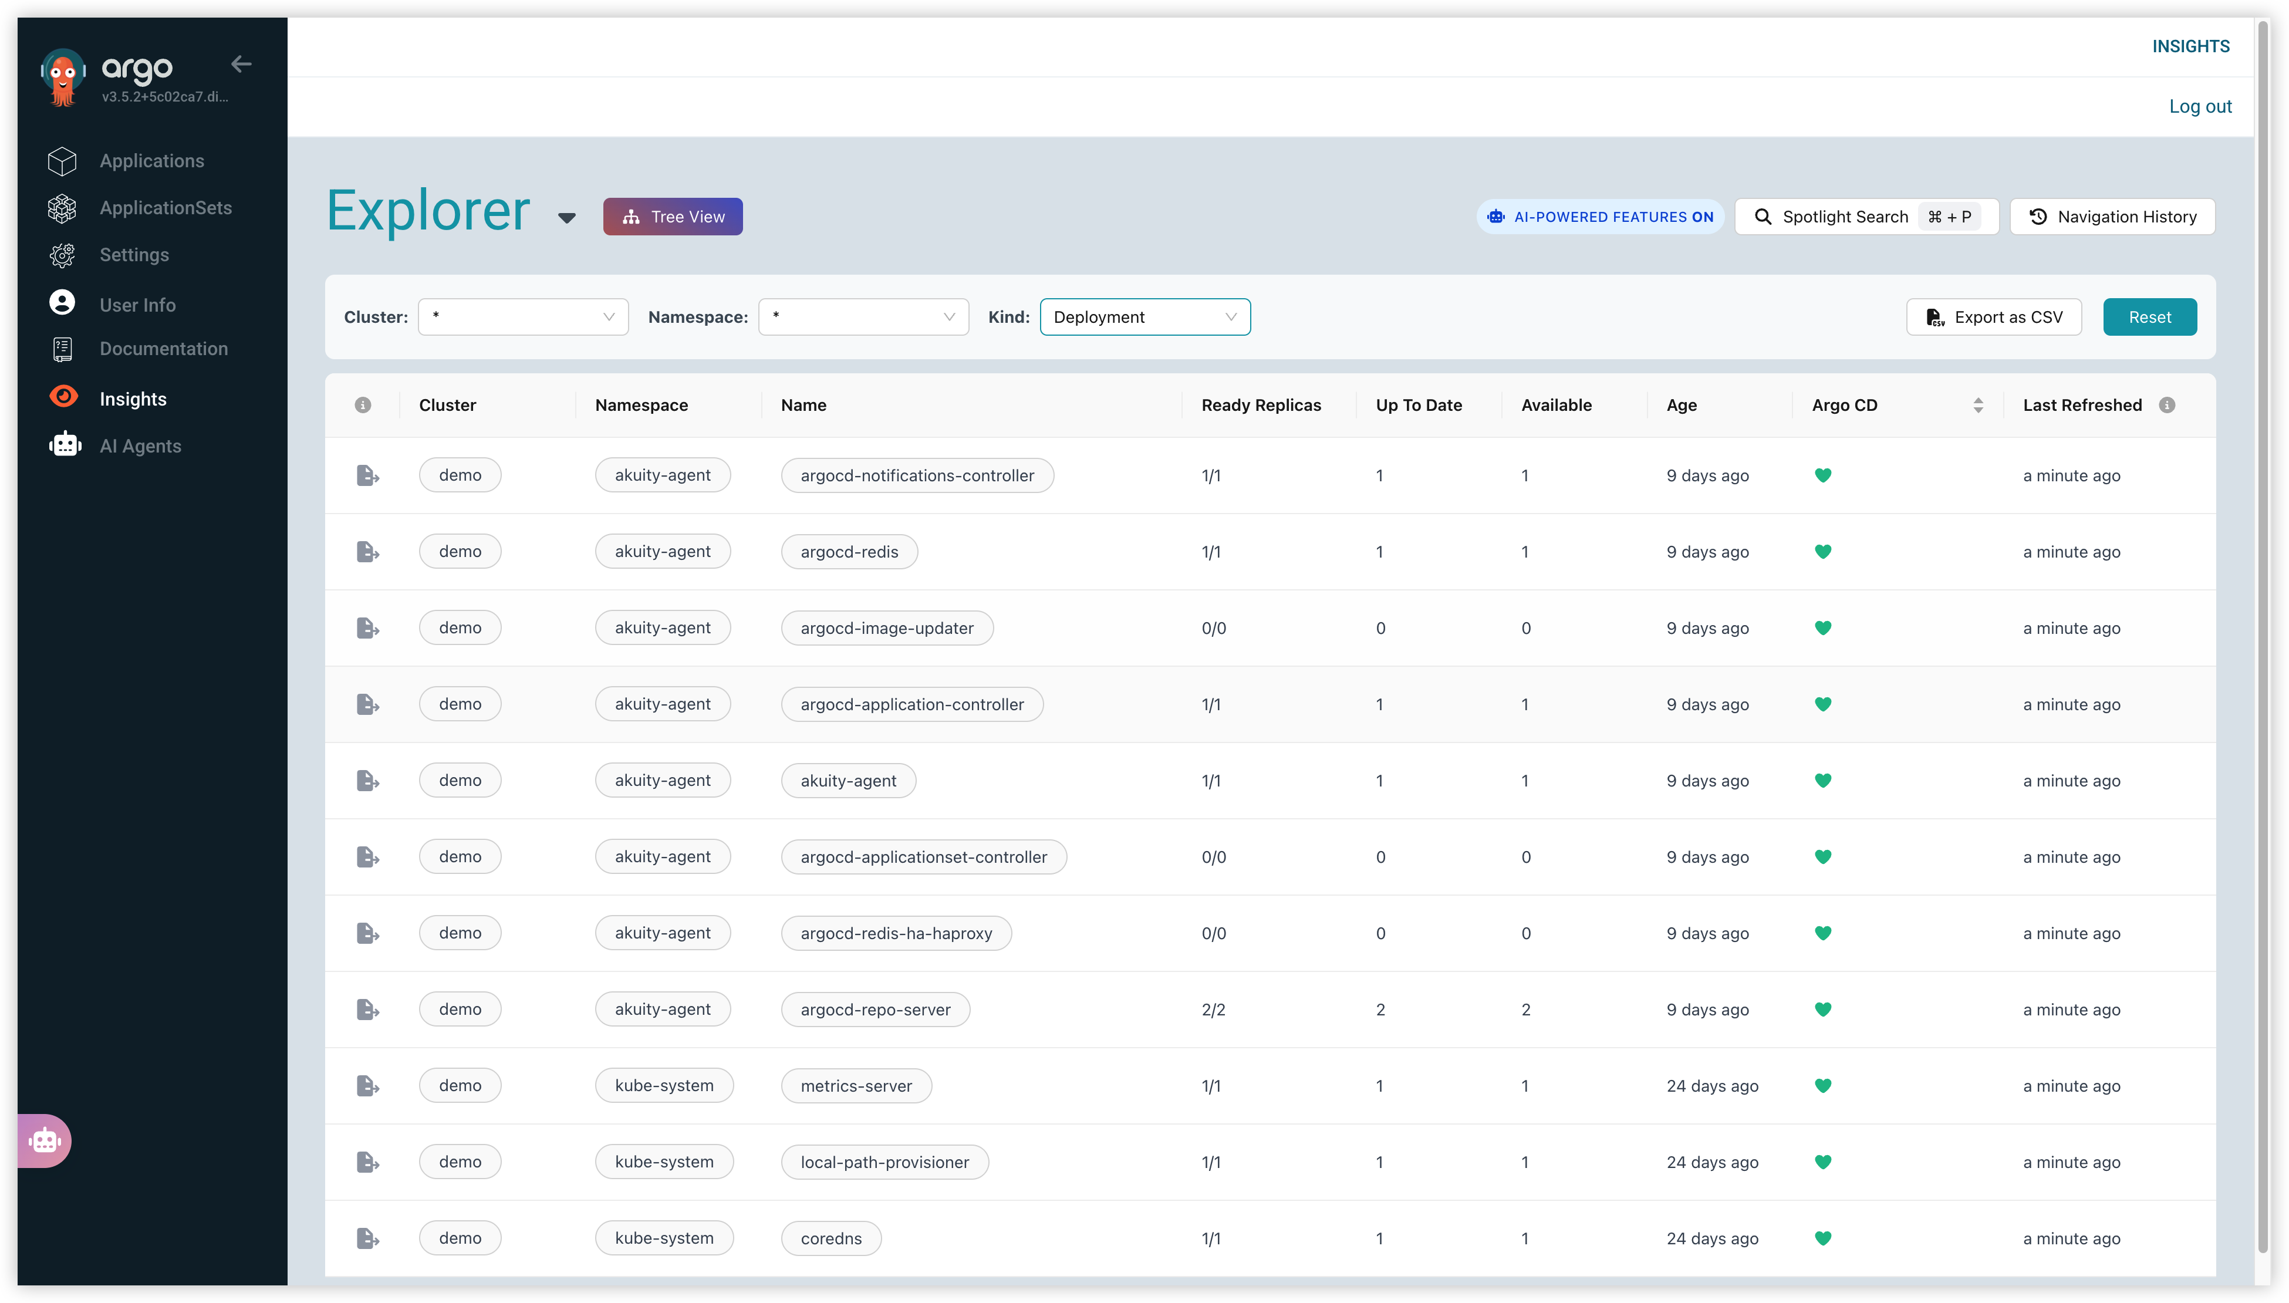Screen dimensions: 2289x1303
Task: Export the table as CSV
Action: click(x=1994, y=317)
